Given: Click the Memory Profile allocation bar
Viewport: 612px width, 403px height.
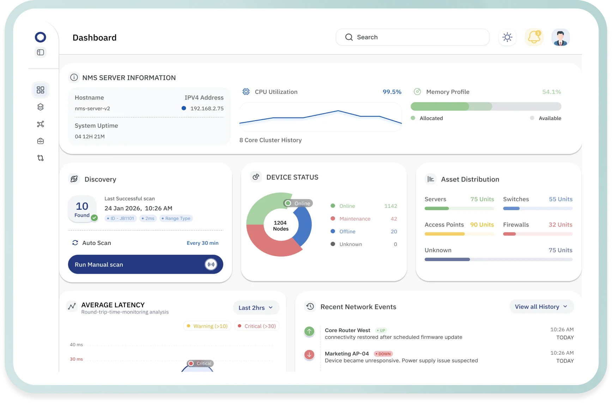Looking at the screenshot, I should [x=486, y=106].
